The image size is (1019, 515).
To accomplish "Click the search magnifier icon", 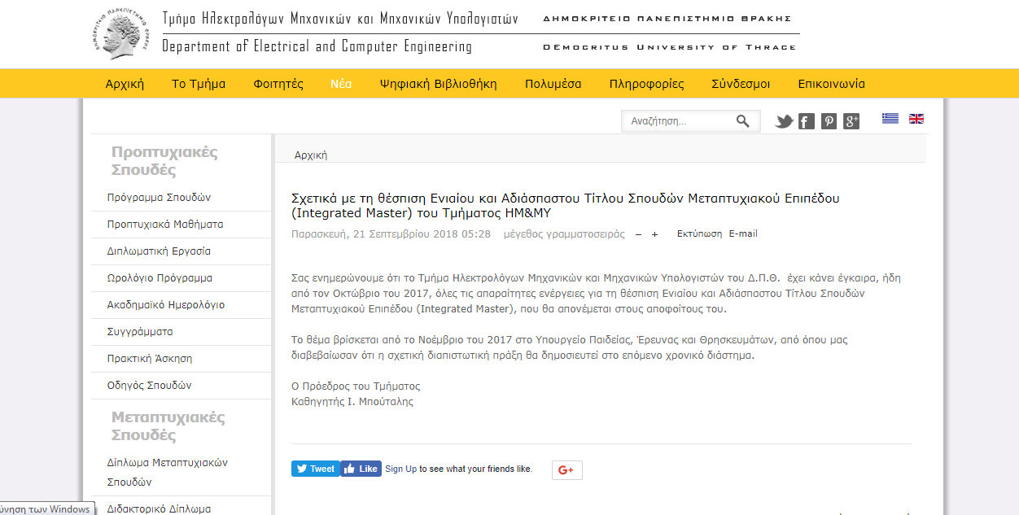I will point(742,121).
